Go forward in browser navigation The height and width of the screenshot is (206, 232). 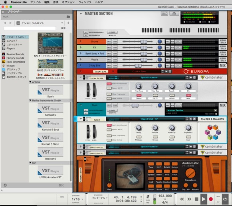click(10, 23)
